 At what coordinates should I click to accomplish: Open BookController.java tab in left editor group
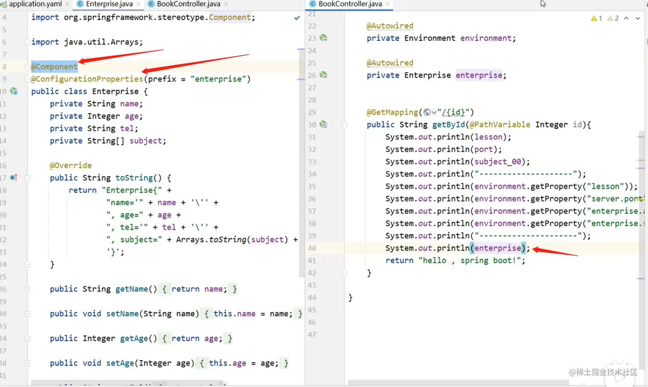tap(189, 4)
